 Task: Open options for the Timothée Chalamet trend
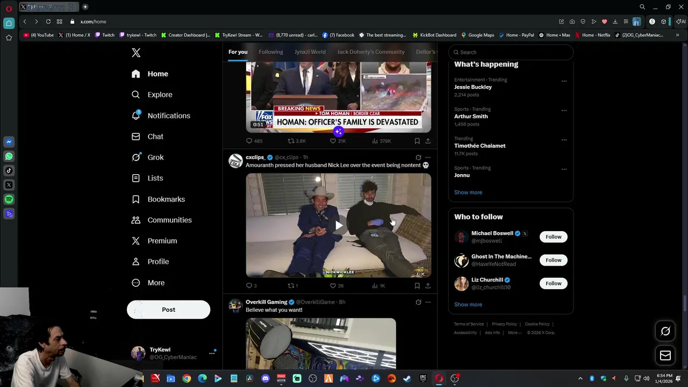(564, 140)
